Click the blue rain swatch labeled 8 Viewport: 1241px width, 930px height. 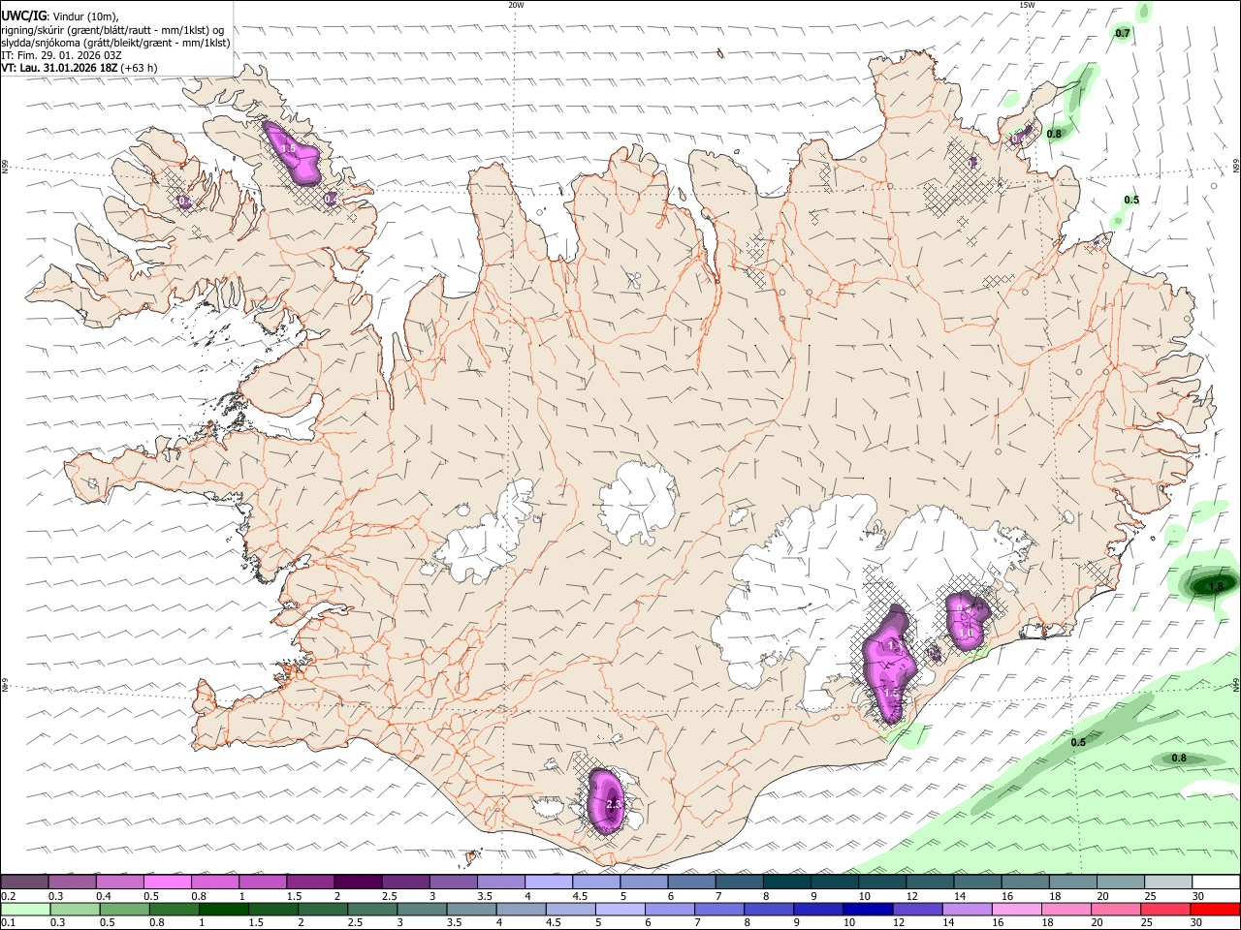[x=767, y=909]
